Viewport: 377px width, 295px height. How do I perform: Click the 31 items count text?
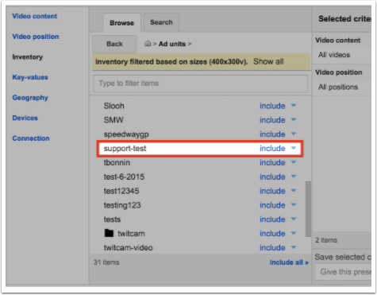coord(106,262)
